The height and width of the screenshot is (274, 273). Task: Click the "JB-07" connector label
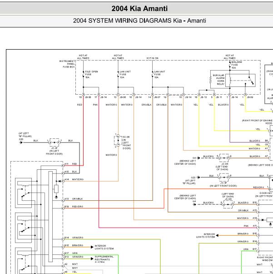[x=157, y=97]
